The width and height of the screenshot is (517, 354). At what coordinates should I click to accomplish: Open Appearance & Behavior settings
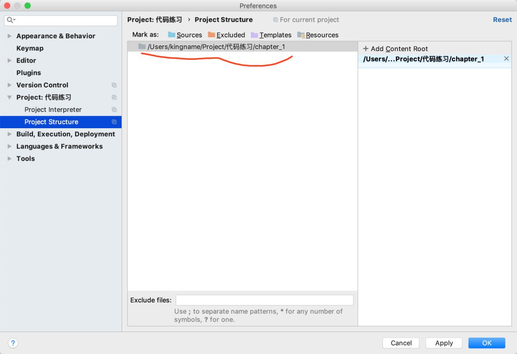click(x=56, y=36)
